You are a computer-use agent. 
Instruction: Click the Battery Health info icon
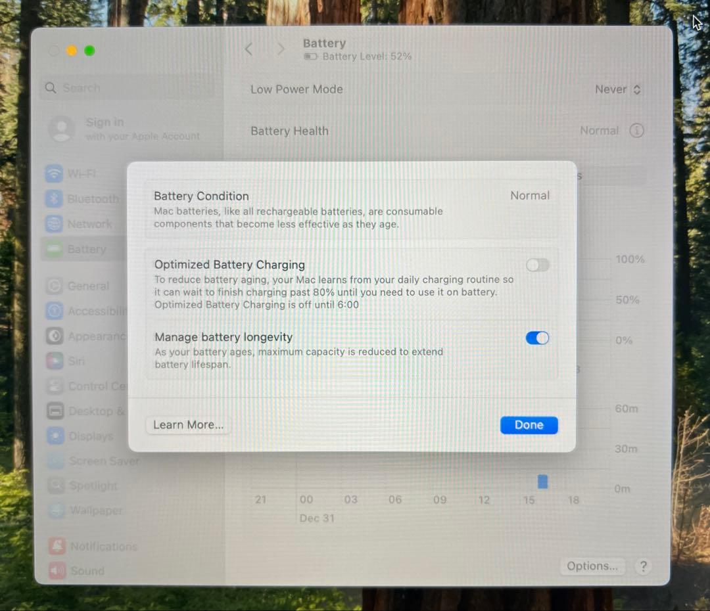(x=636, y=131)
